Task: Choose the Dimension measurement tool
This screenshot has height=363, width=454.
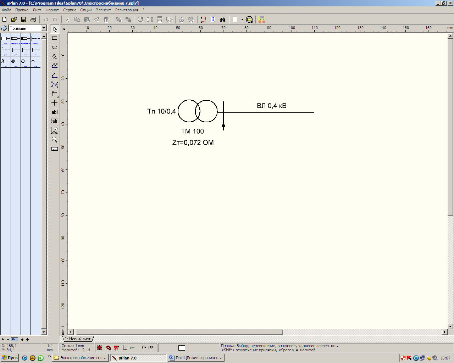Action: [x=55, y=94]
